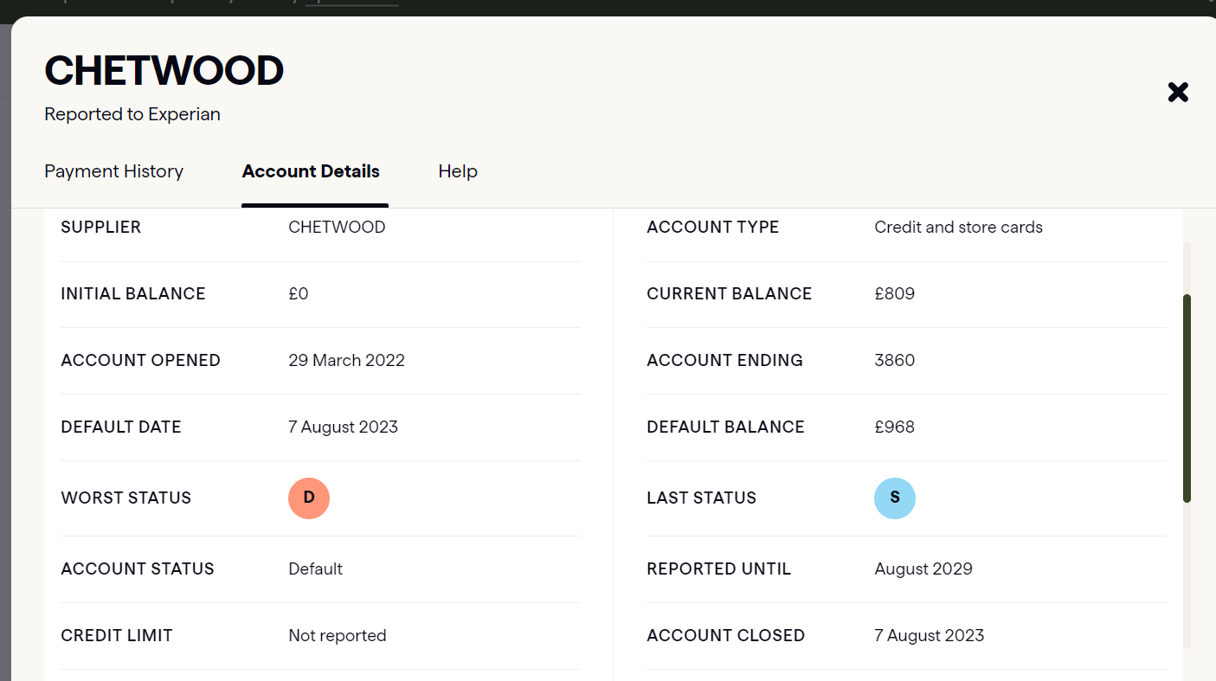The height and width of the screenshot is (681, 1216).
Task: Click the default balance value £968
Action: tap(894, 427)
